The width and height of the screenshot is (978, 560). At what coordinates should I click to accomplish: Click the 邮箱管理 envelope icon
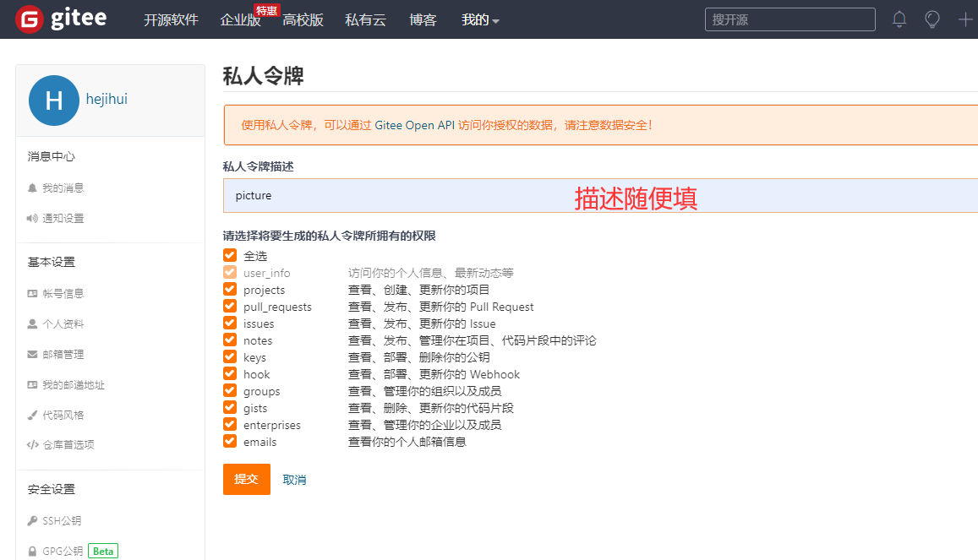pyautogui.click(x=32, y=355)
